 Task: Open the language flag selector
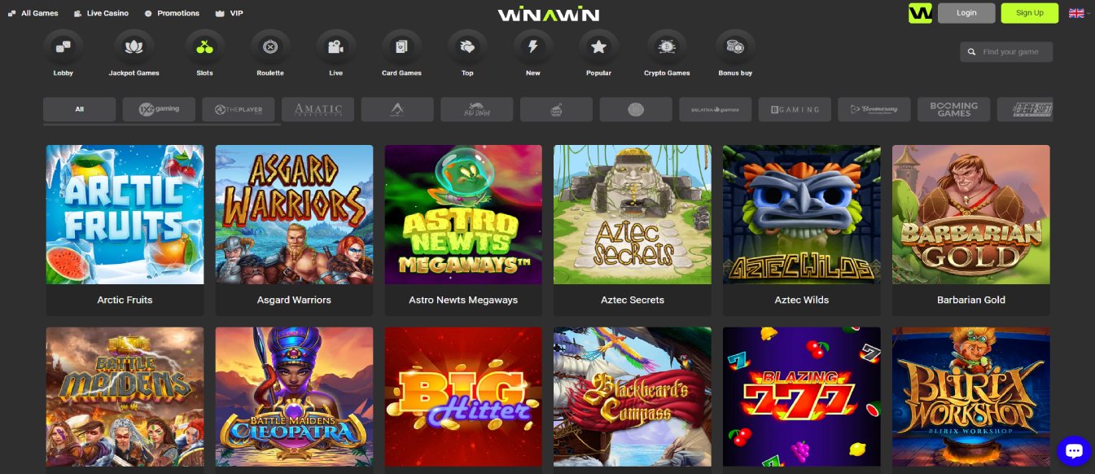1076,13
